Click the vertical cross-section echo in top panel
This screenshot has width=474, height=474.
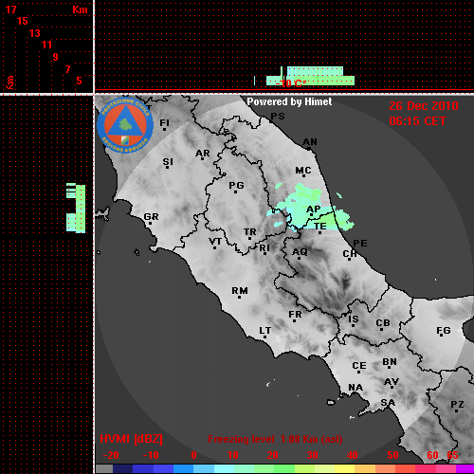pyautogui.click(x=310, y=76)
